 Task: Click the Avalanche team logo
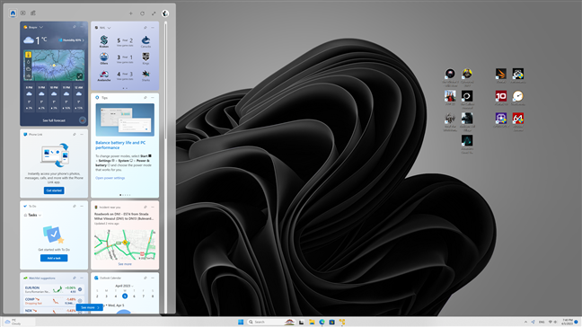104,74
